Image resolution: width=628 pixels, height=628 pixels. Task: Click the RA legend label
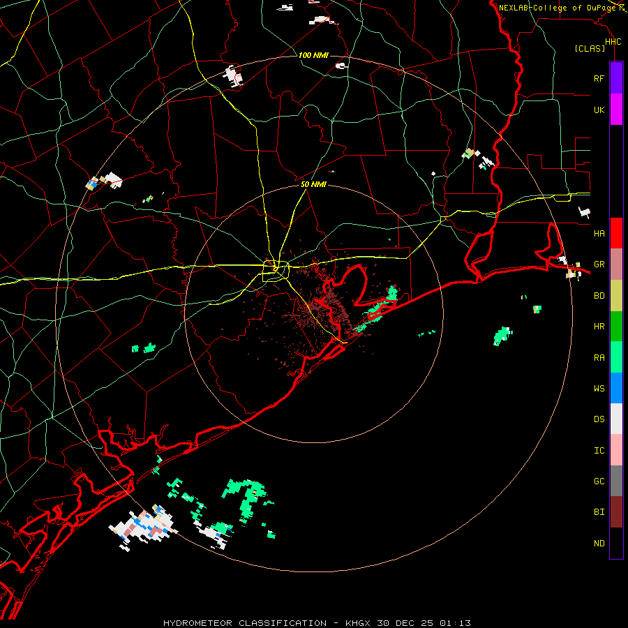pyautogui.click(x=599, y=358)
